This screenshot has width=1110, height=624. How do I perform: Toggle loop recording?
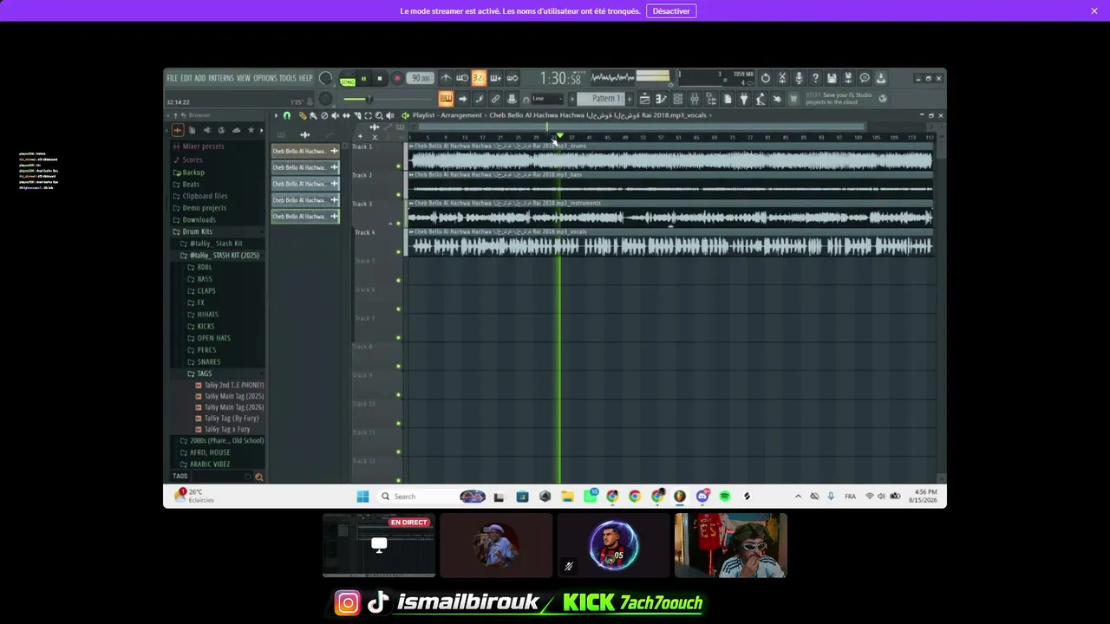(x=512, y=79)
